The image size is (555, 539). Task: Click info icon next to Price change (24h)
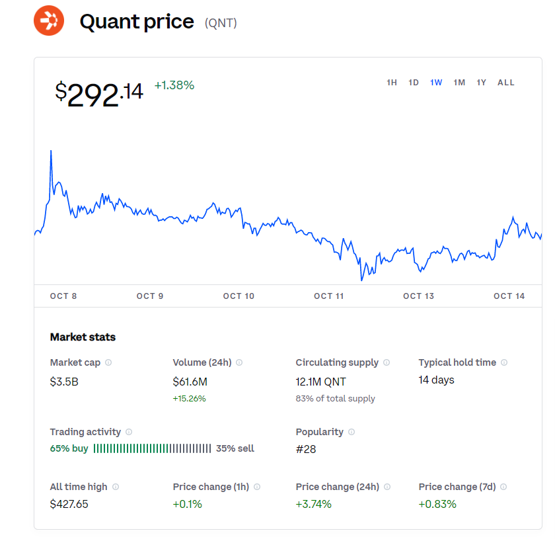coord(387,487)
